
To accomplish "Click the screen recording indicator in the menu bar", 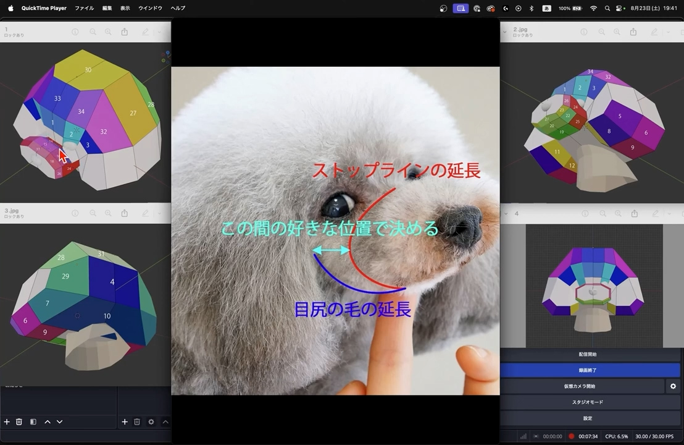I will coord(461,8).
